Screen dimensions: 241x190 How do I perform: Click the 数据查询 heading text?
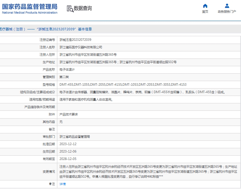click(x=83, y=8)
